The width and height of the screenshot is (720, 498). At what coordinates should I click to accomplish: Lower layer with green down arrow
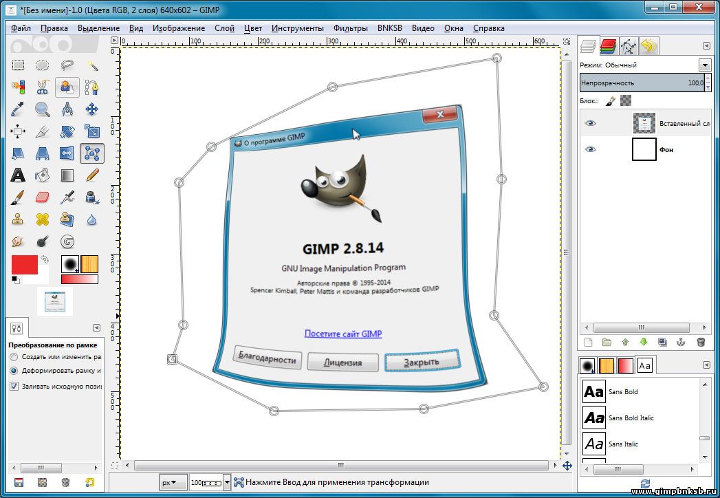click(643, 342)
